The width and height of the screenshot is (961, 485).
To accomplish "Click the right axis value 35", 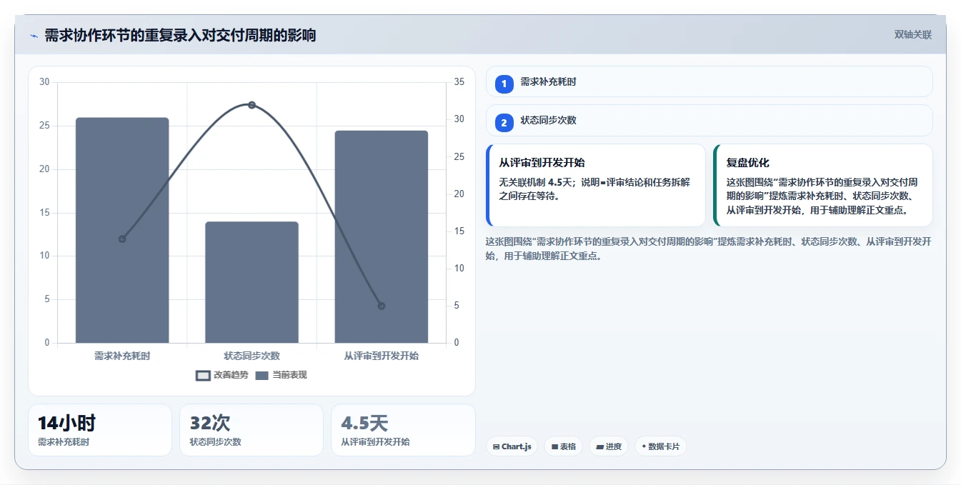I will (x=459, y=82).
